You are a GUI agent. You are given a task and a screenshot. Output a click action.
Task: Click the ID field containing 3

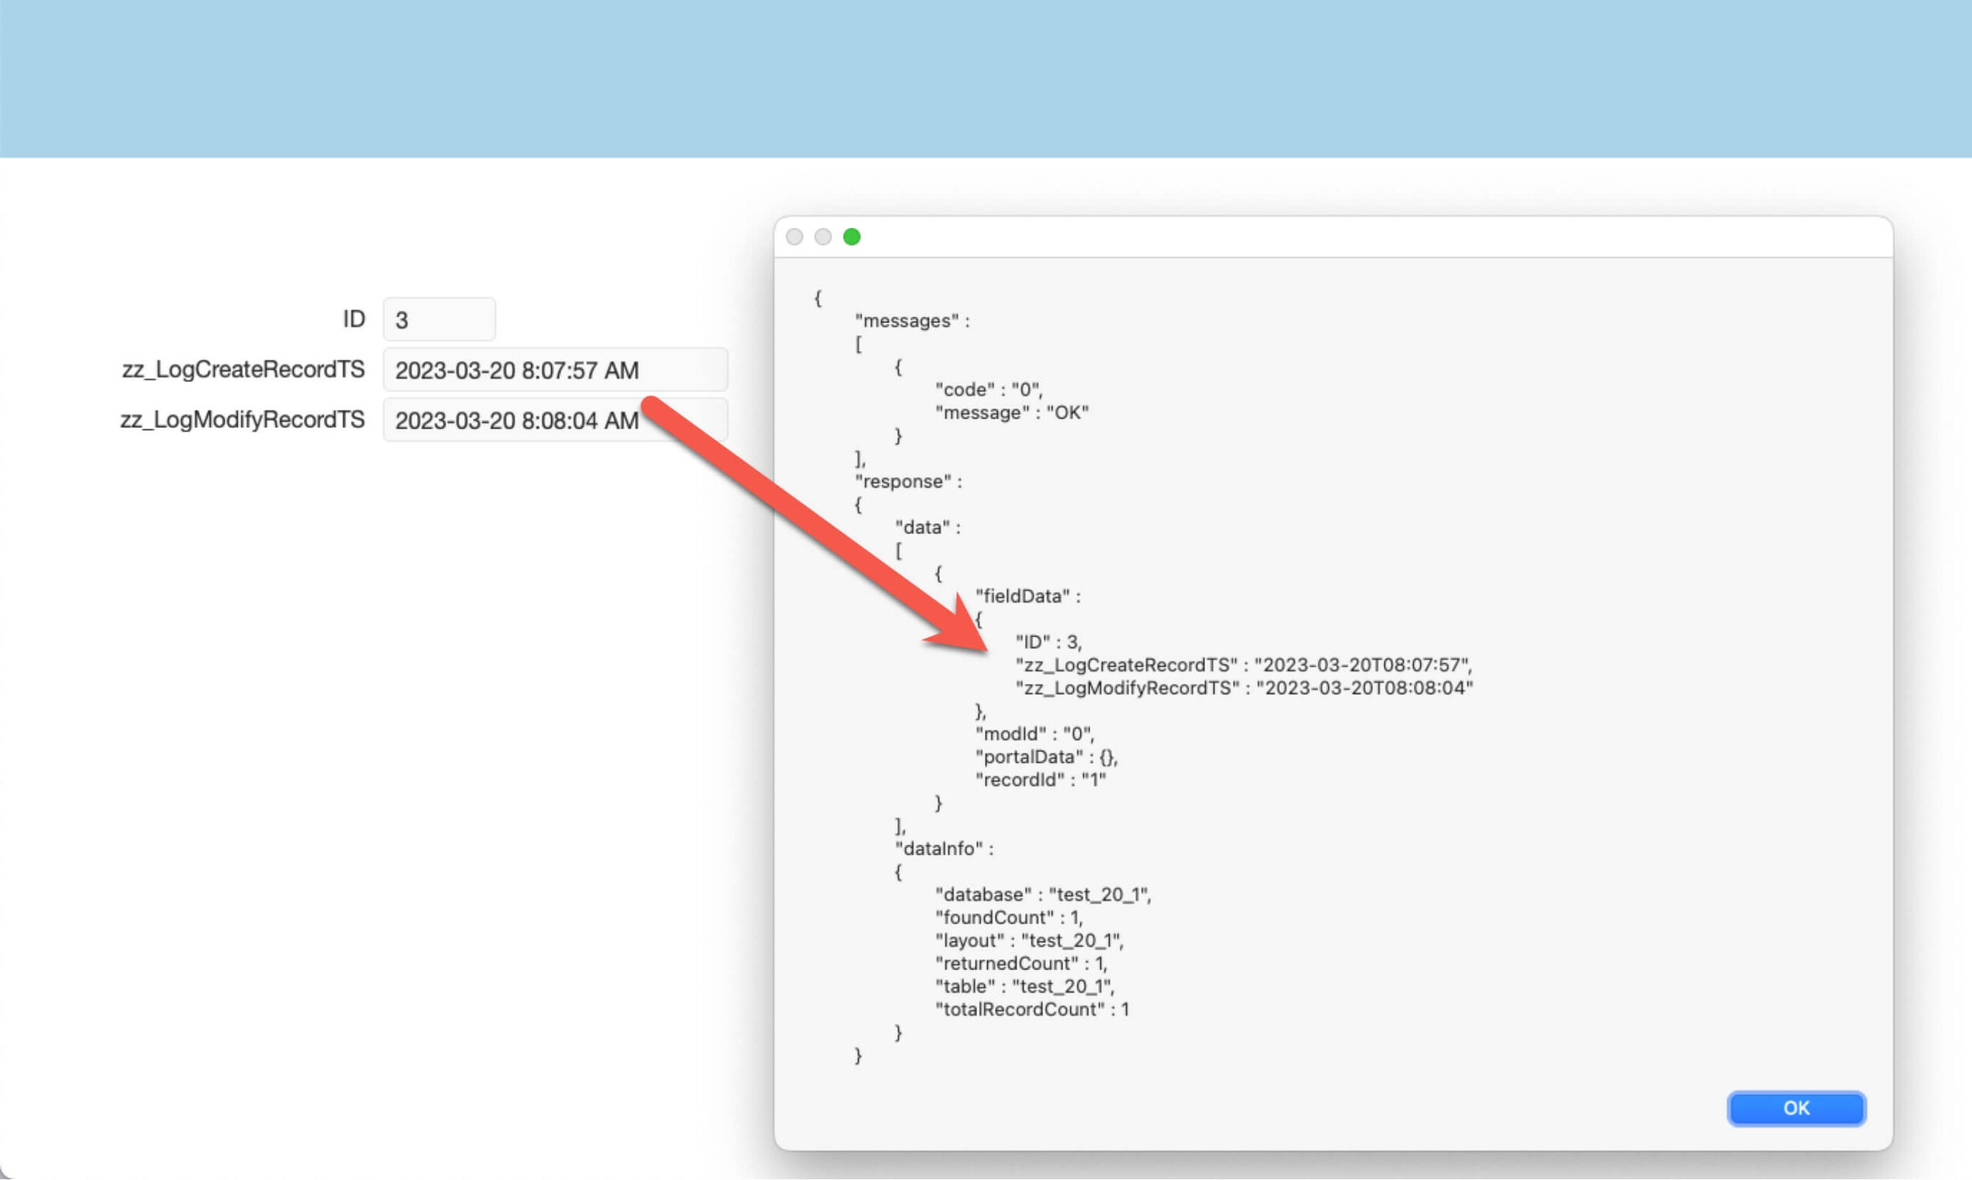(439, 320)
